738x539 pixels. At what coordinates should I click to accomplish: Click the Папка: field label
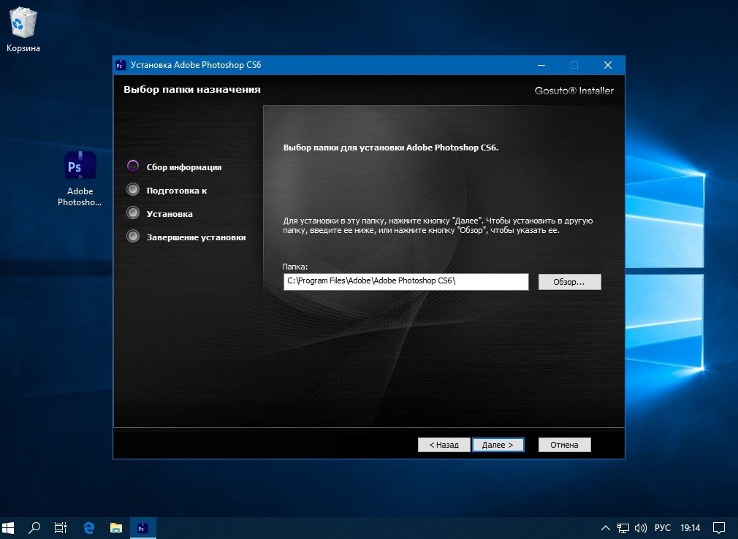[295, 267]
